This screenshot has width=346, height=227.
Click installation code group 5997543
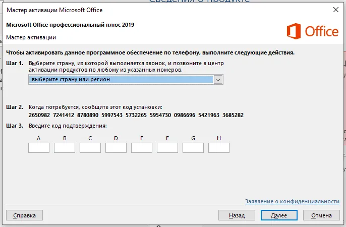pyautogui.click(x=112, y=115)
